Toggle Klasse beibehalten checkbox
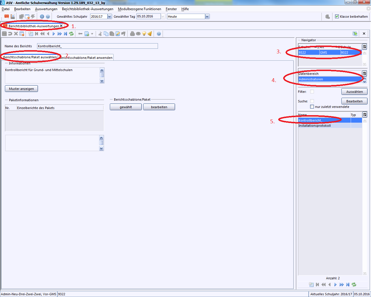The width and height of the screenshot is (371, 297). click(337, 17)
